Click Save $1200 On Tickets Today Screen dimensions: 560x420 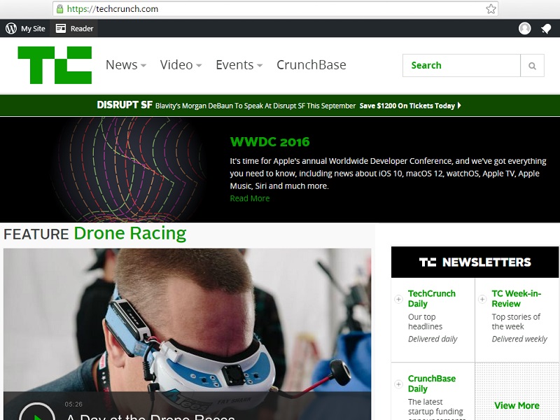(407, 106)
